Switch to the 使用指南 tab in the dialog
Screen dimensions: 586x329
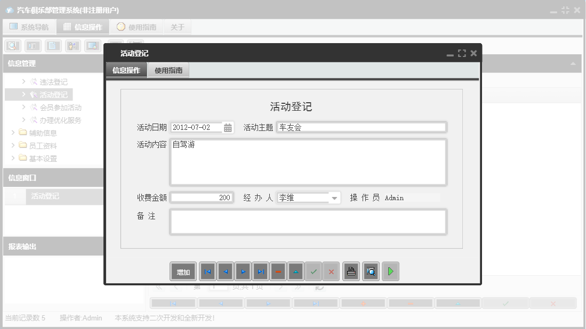click(x=168, y=69)
